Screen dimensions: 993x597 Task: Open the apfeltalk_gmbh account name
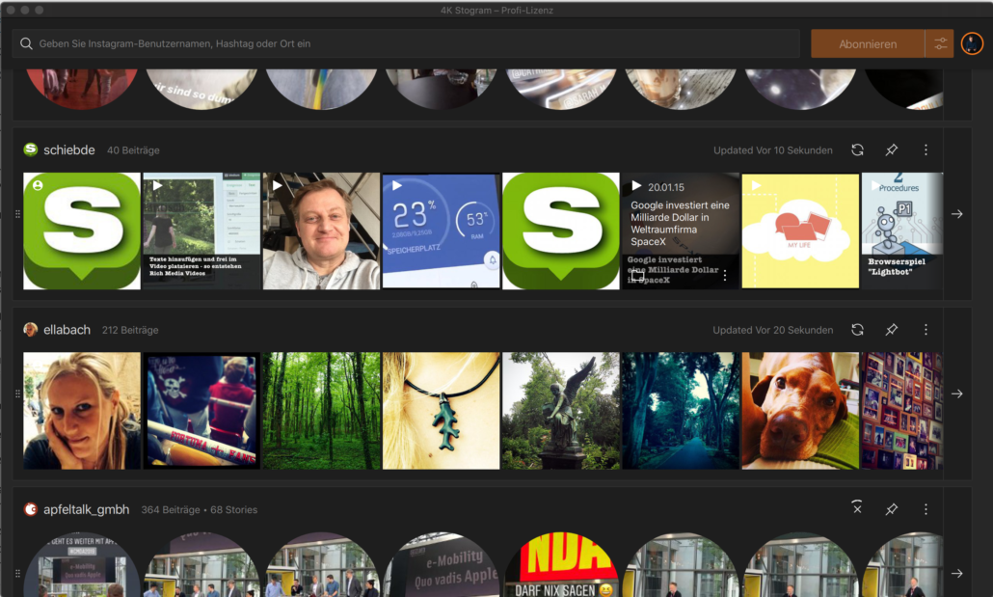coord(86,509)
